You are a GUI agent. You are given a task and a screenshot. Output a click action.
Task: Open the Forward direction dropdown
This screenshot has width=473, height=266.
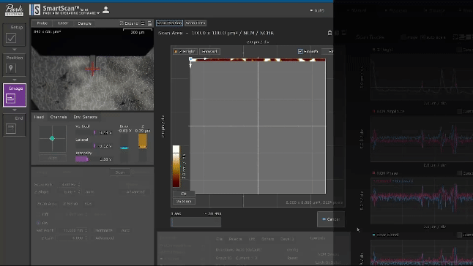[x=209, y=51]
